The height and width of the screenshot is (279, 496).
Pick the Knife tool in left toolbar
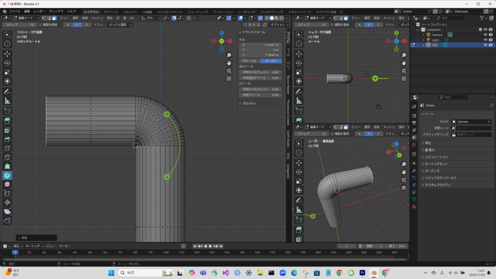7,156
